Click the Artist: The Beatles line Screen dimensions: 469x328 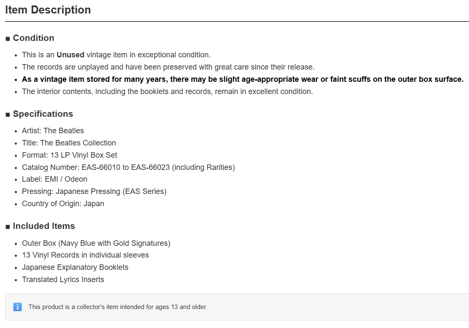(53, 131)
